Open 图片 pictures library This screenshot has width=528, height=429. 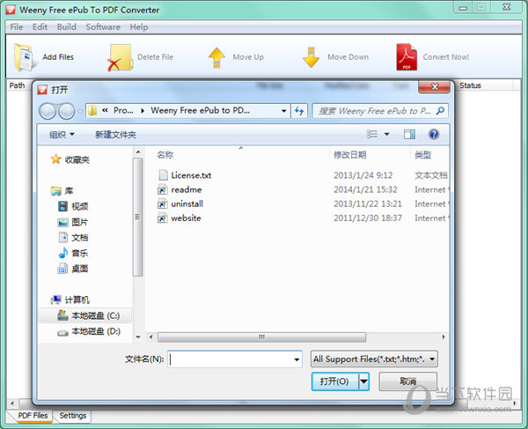click(73, 222)
